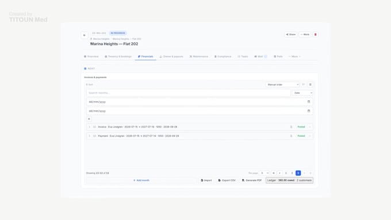
Task: Switch to the Overview tab
Action: [x=91, y=56]
